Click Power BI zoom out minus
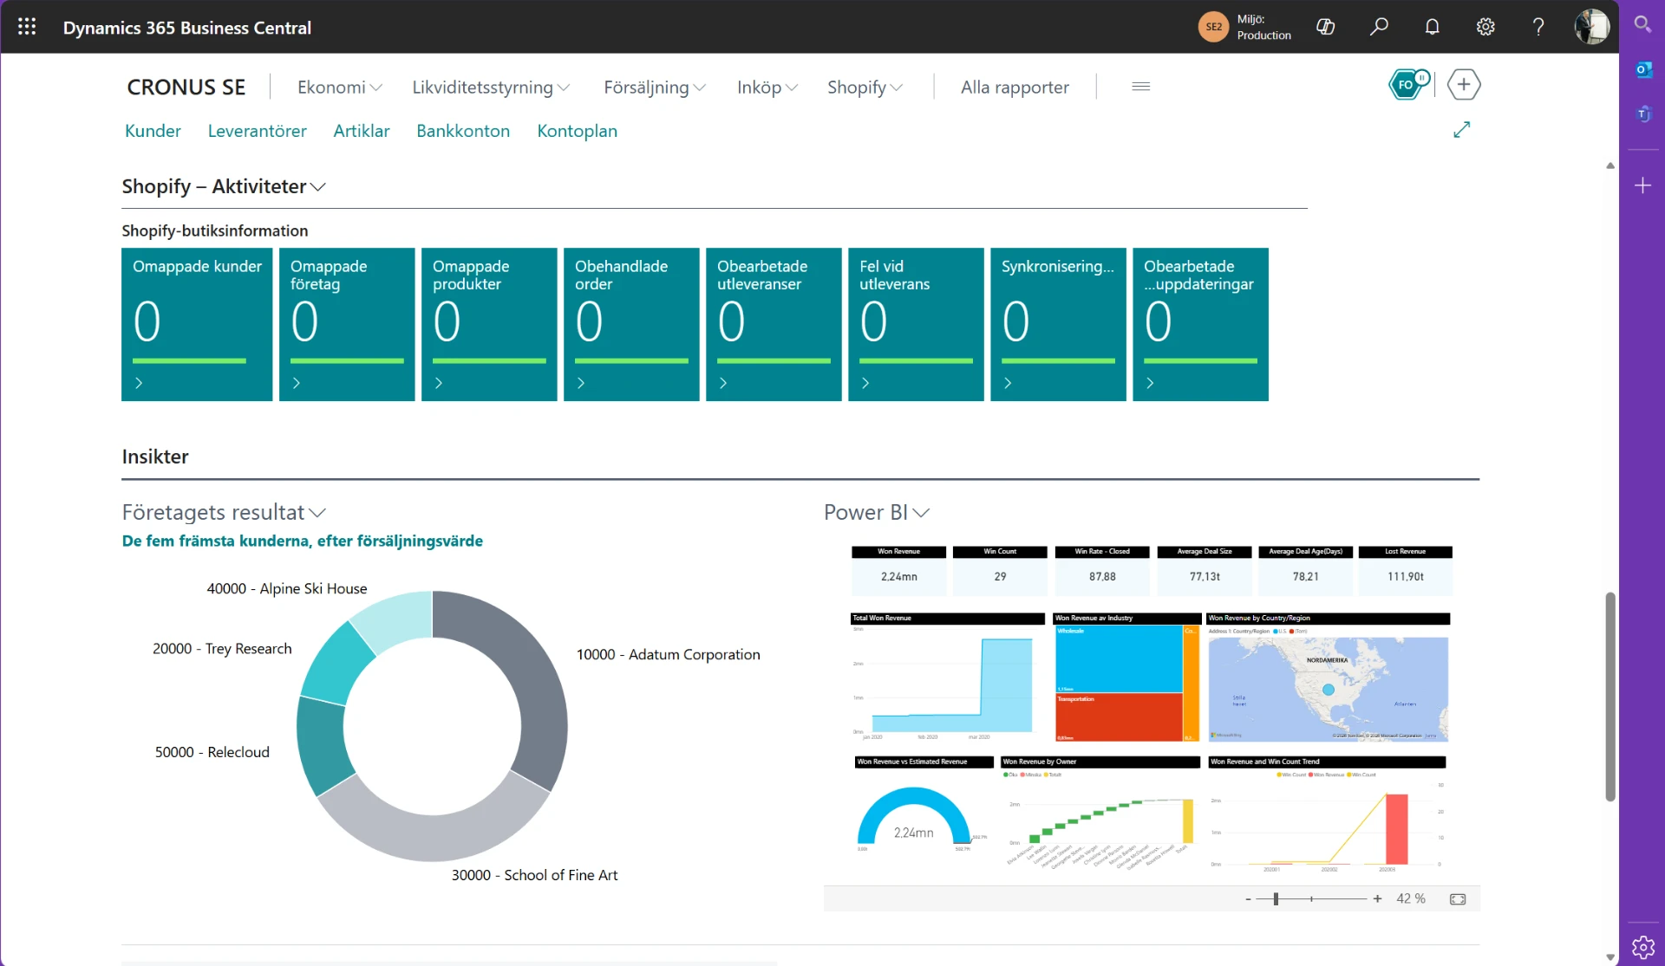 (x=1248, y=899)
